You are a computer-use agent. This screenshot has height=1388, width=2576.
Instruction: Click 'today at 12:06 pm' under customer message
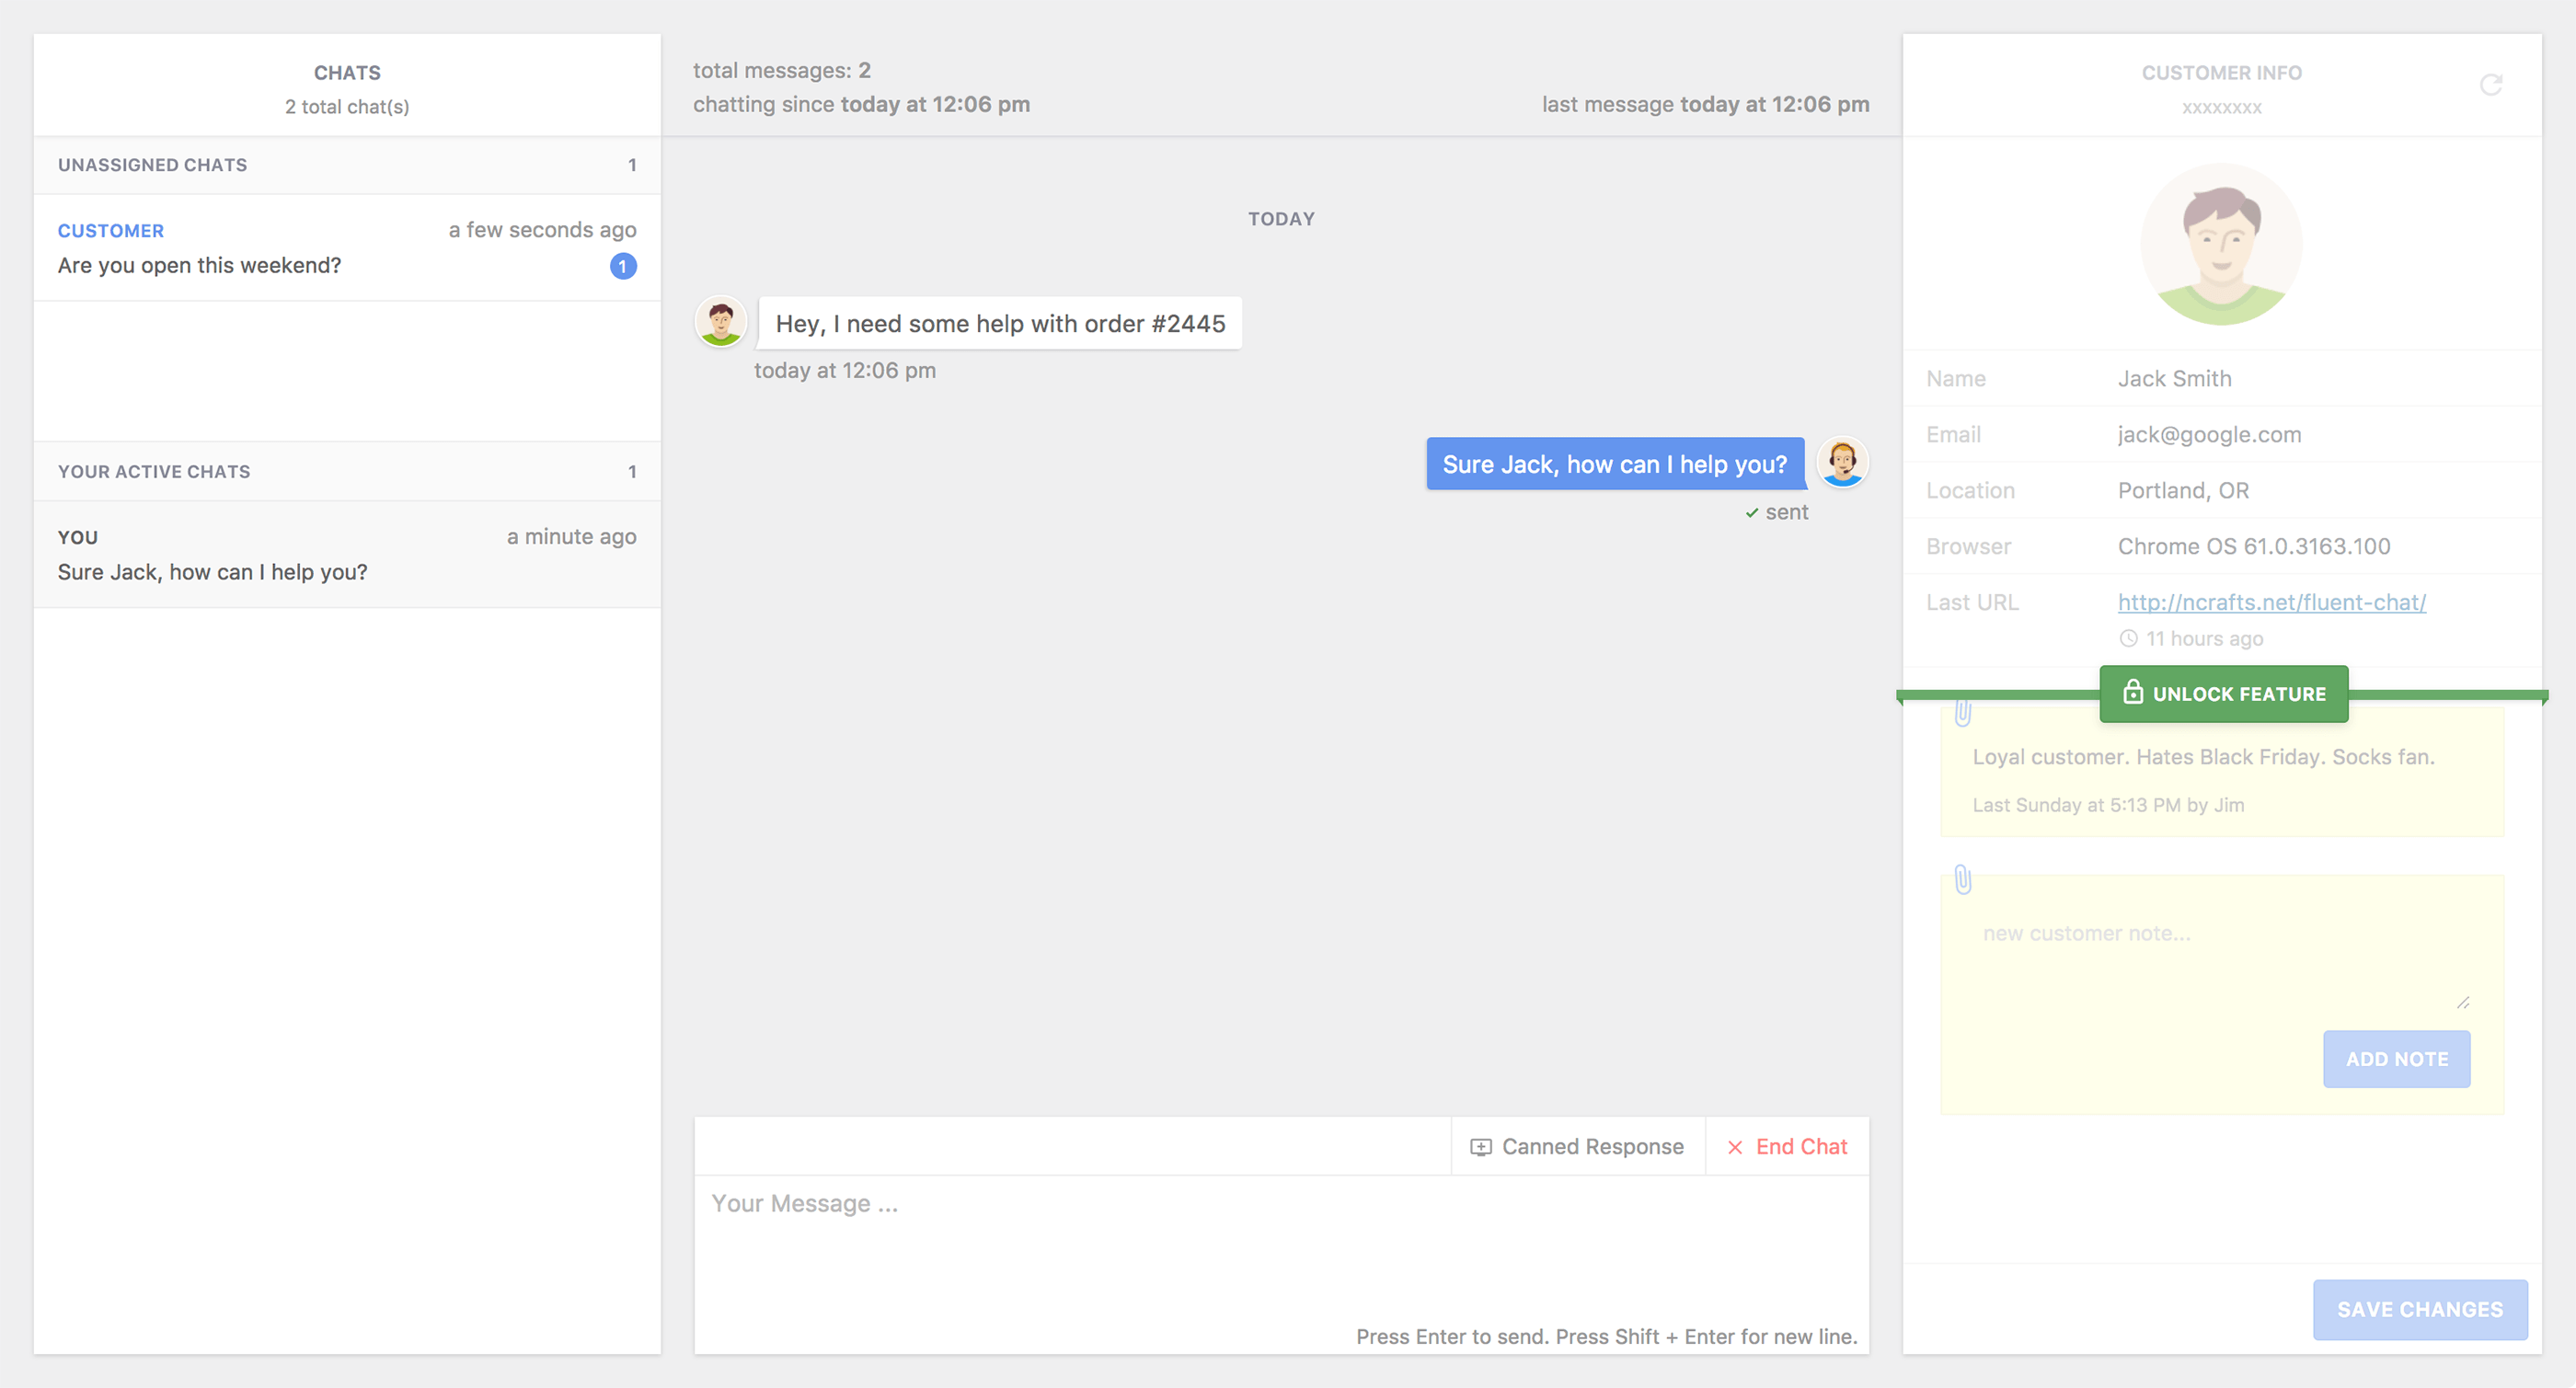[x=844, y=370]
